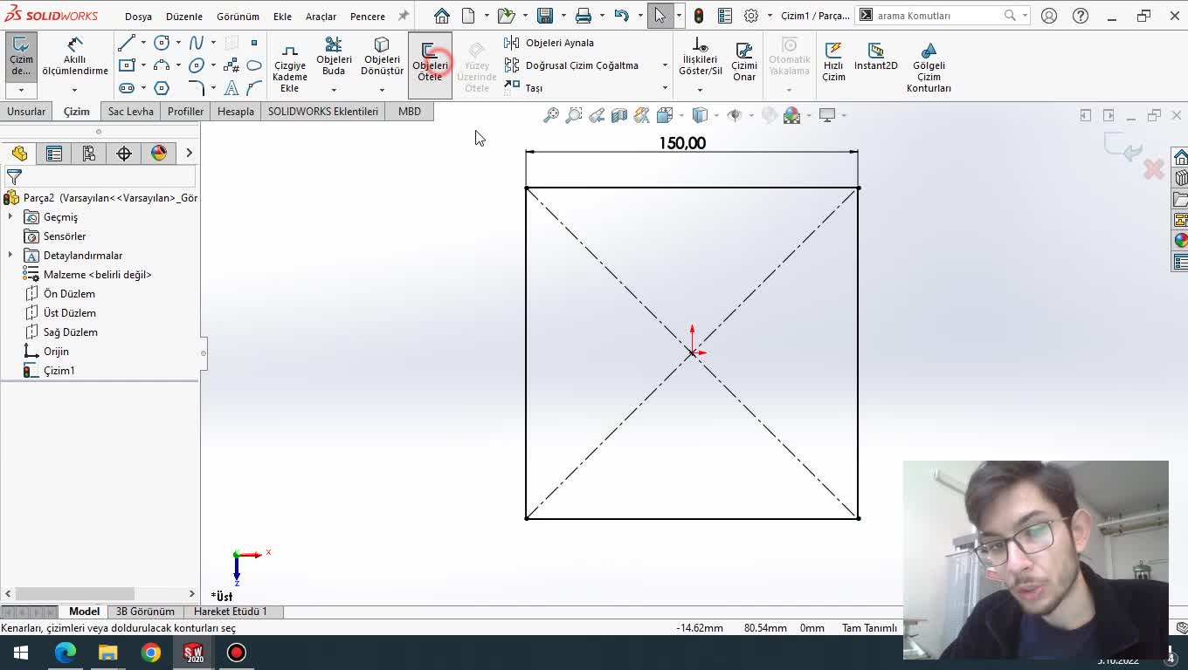The width and height of the screenshot is (1188, 670).
Task: Open the DimXpertManager tab icon
Action: pos(124,154)
